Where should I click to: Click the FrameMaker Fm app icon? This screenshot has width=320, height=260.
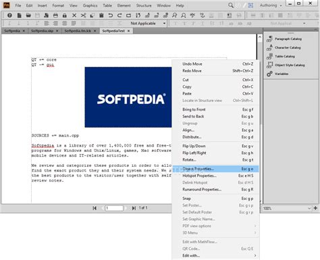tap(7, 5)
